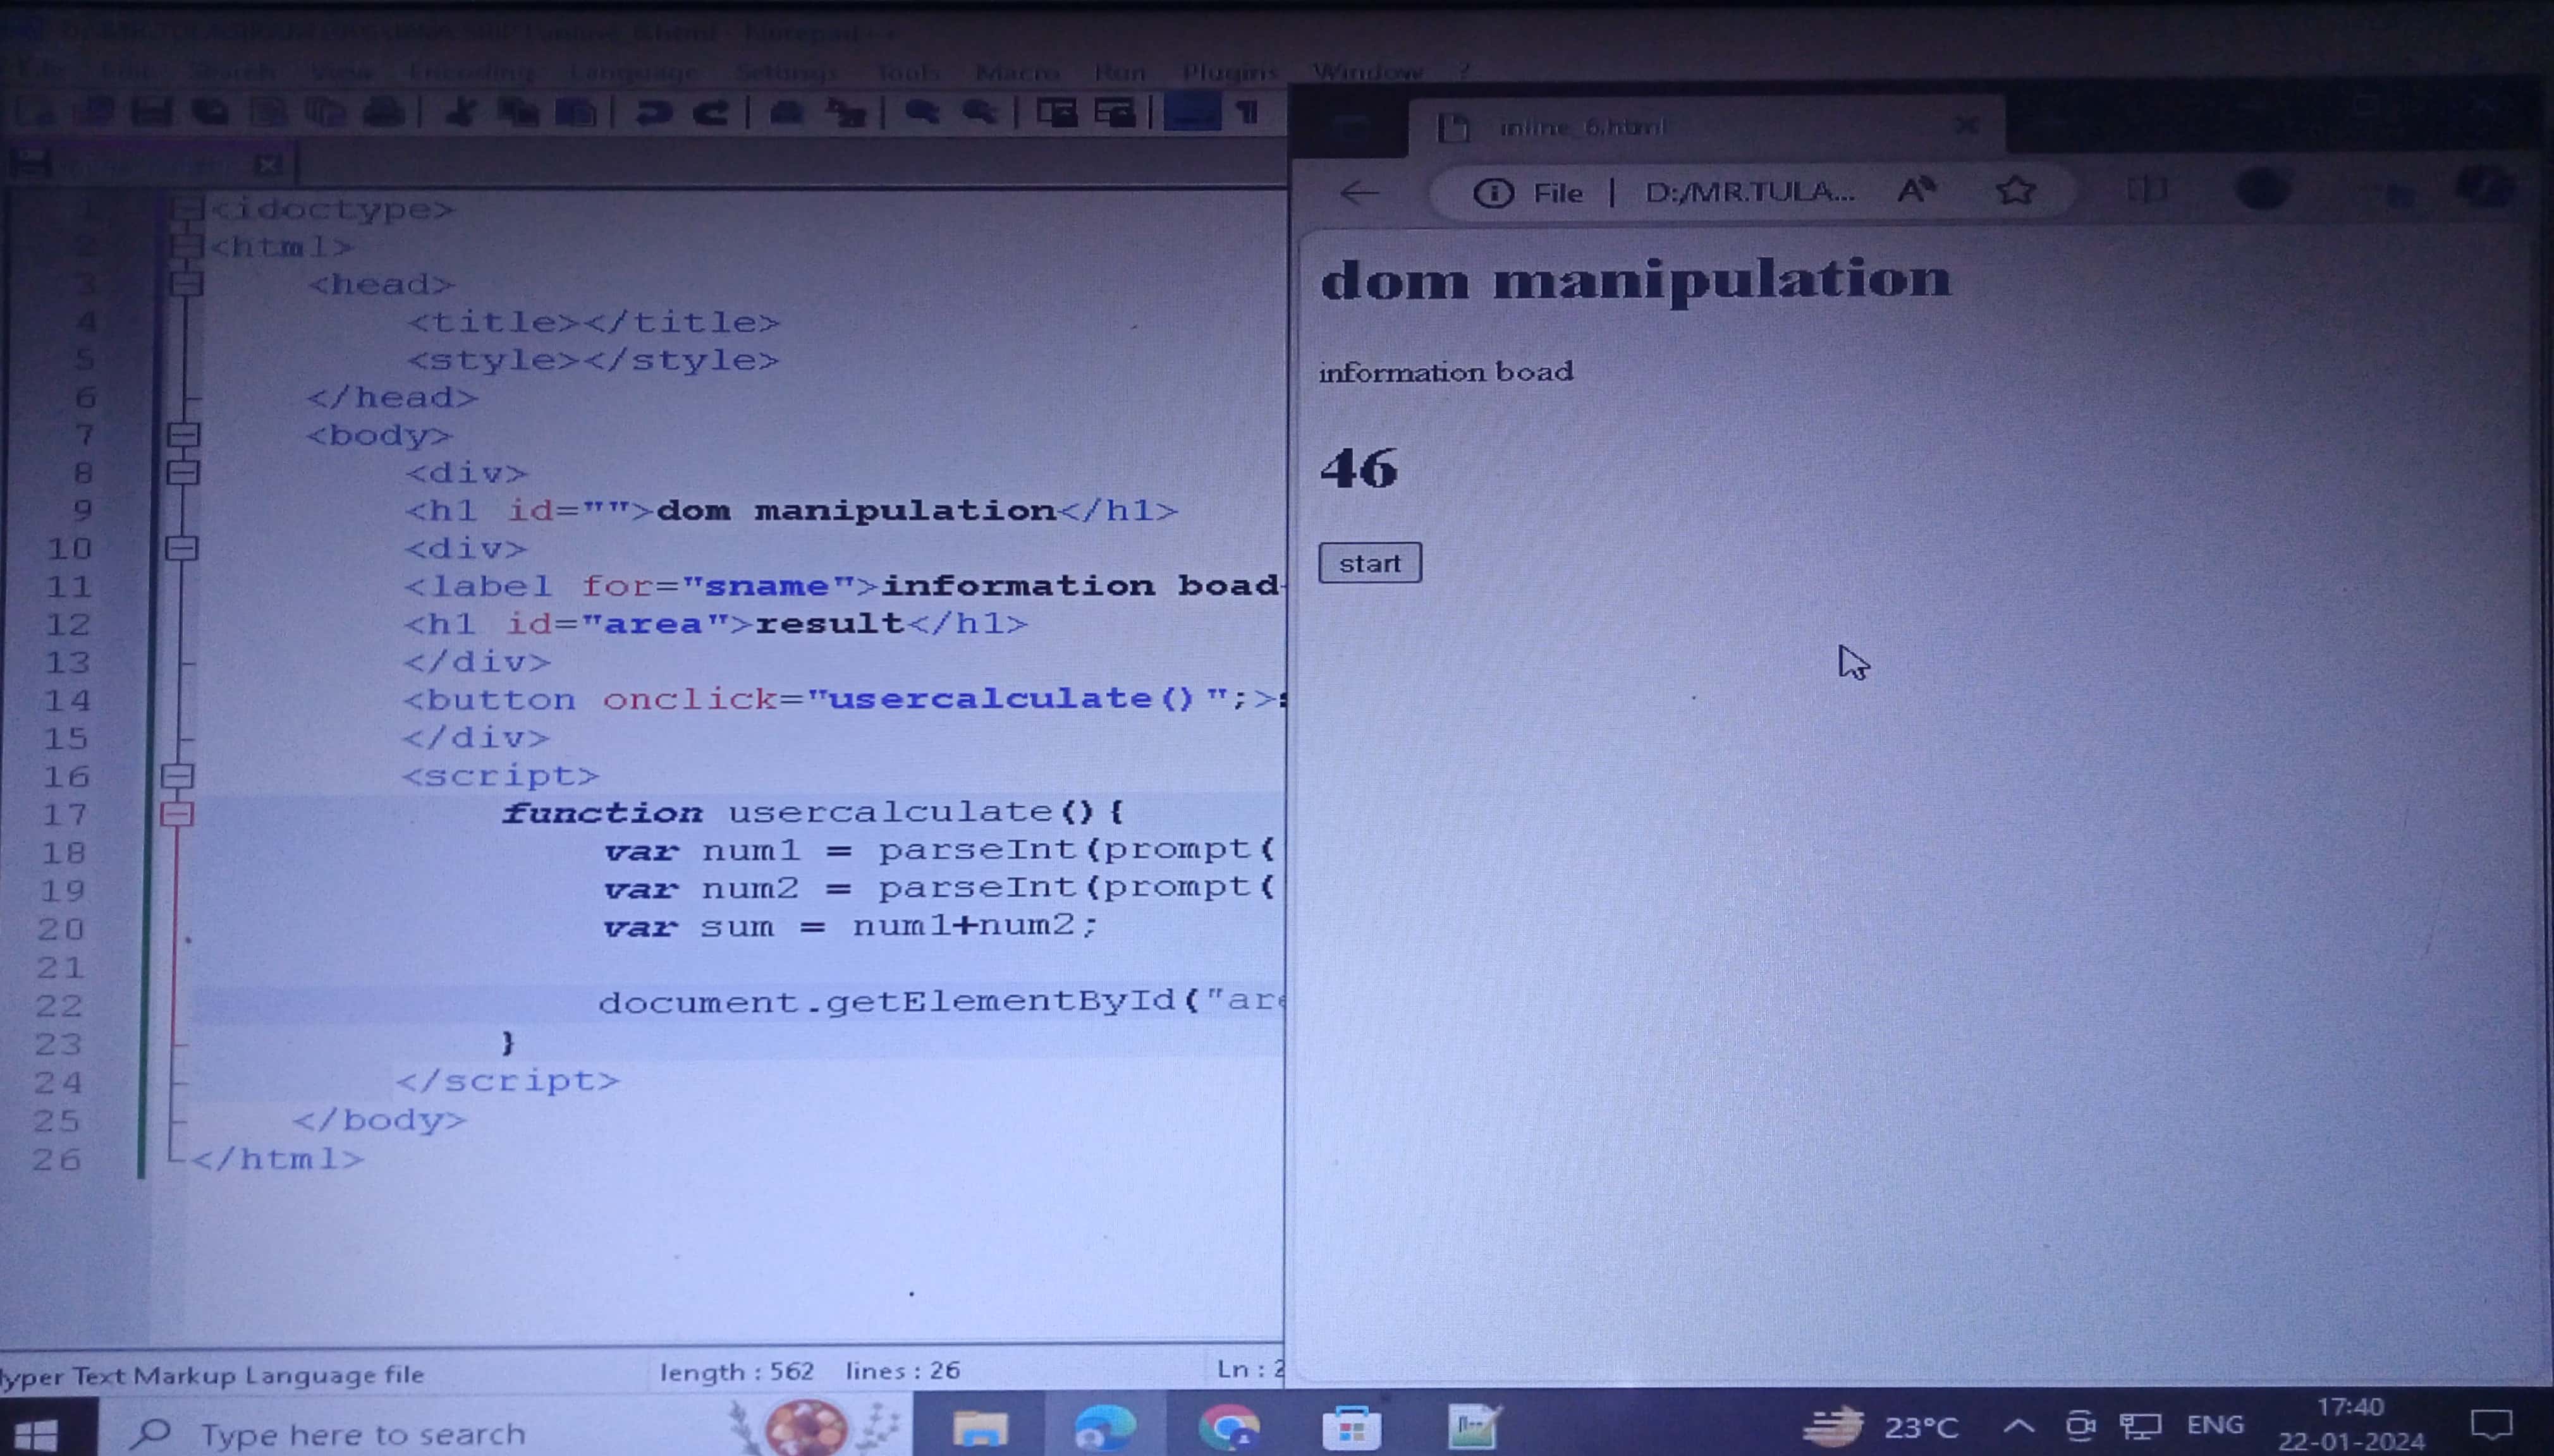Screen dimensions: 2554x1456
Task: Collapse the body fold marker on line 7
Action: [183, 434]
